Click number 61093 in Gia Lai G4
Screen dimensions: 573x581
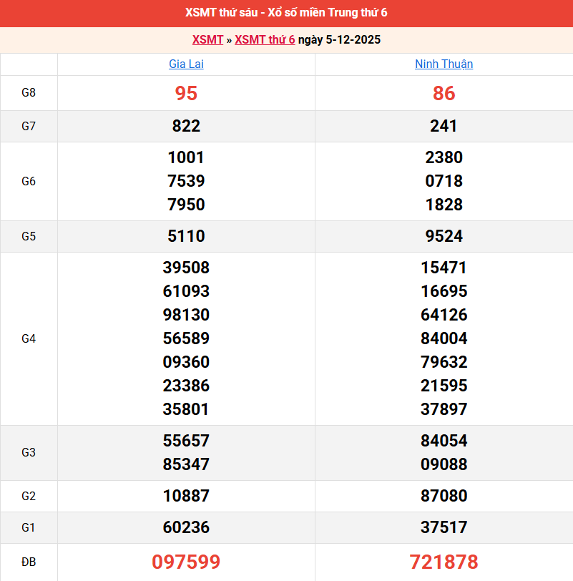pyautogui.click(x=186, y=291)
